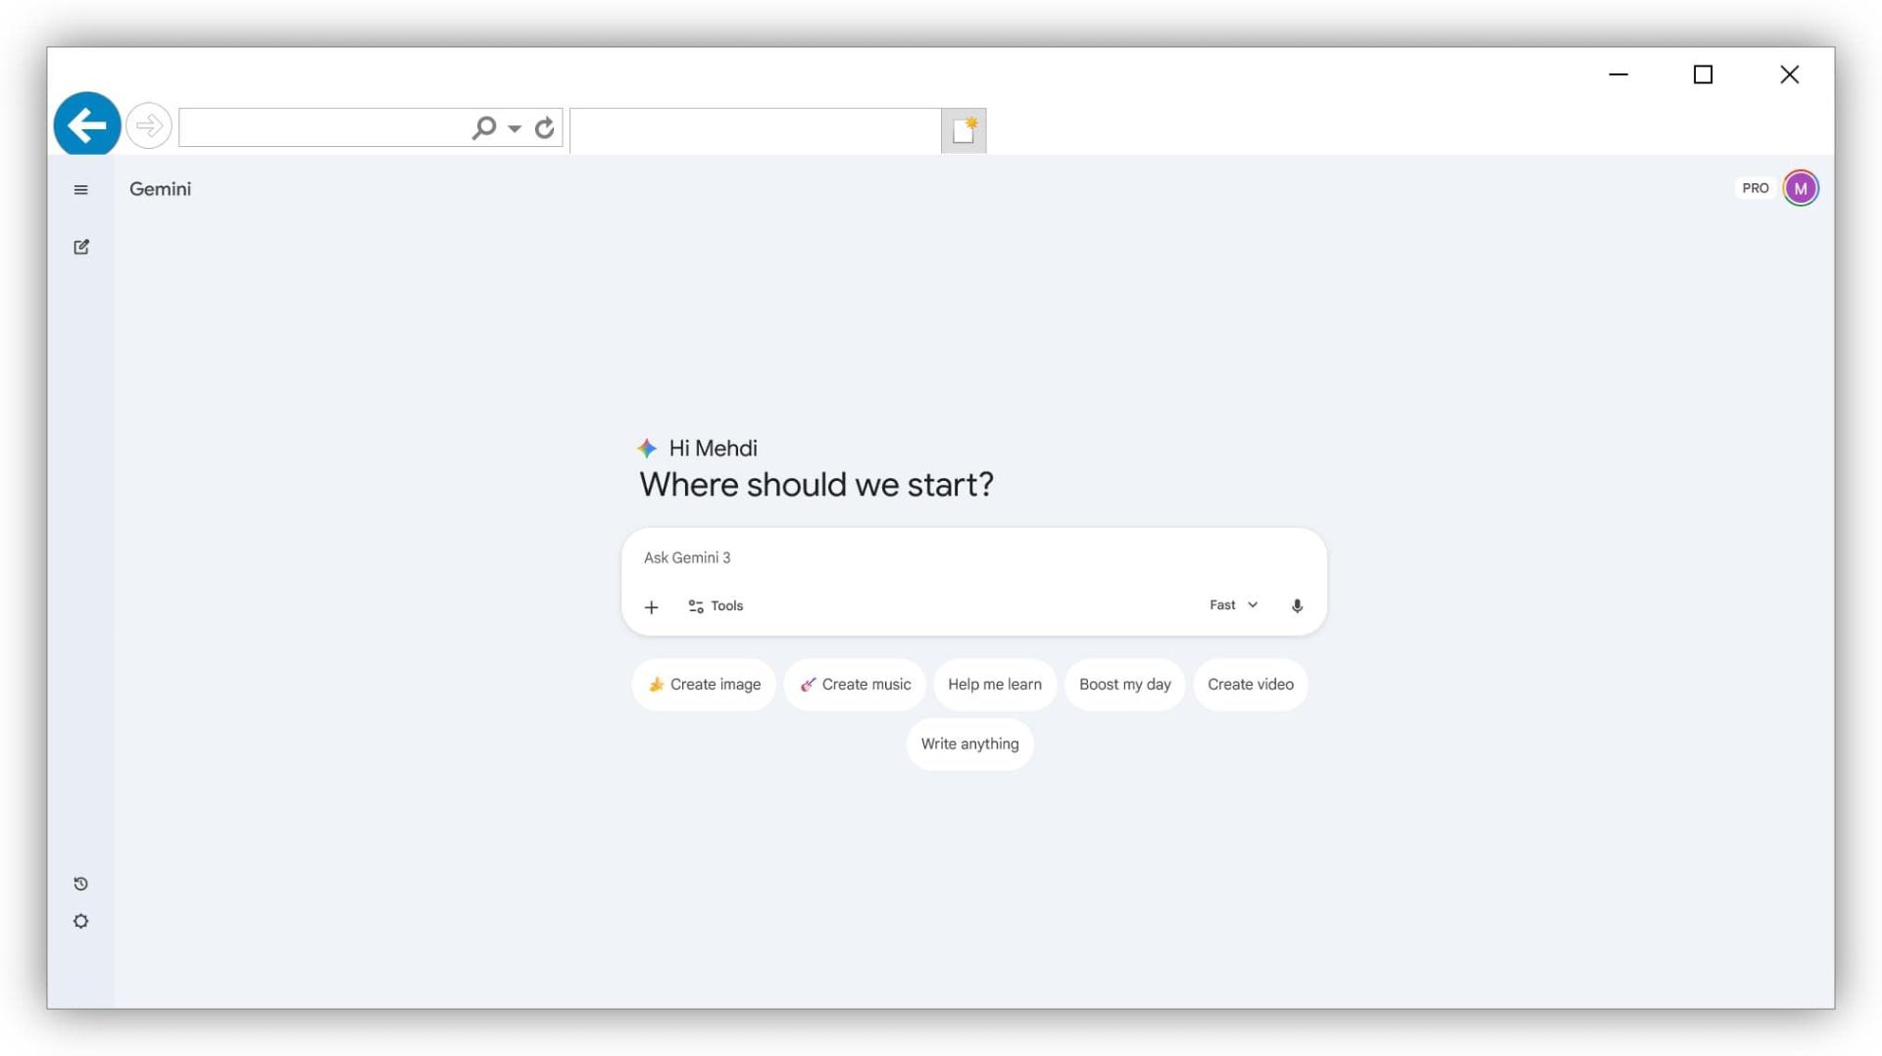Click the plus icon to add files
Screen dimensions: 1882x1056
651,607
